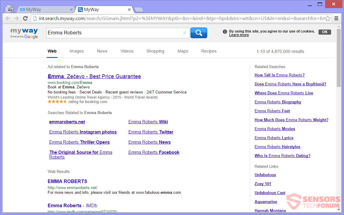Open Emma Roberts News link
The width and height of the screenshot is (344, 215).
[149, 142]
